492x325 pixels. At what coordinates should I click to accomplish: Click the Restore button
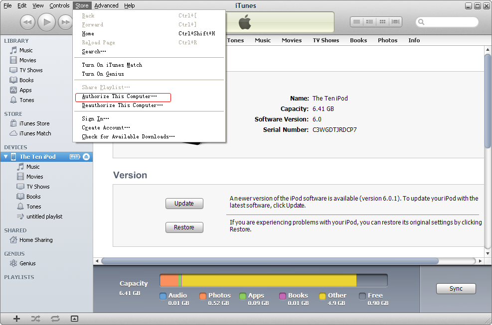click(x=184, y=227)
